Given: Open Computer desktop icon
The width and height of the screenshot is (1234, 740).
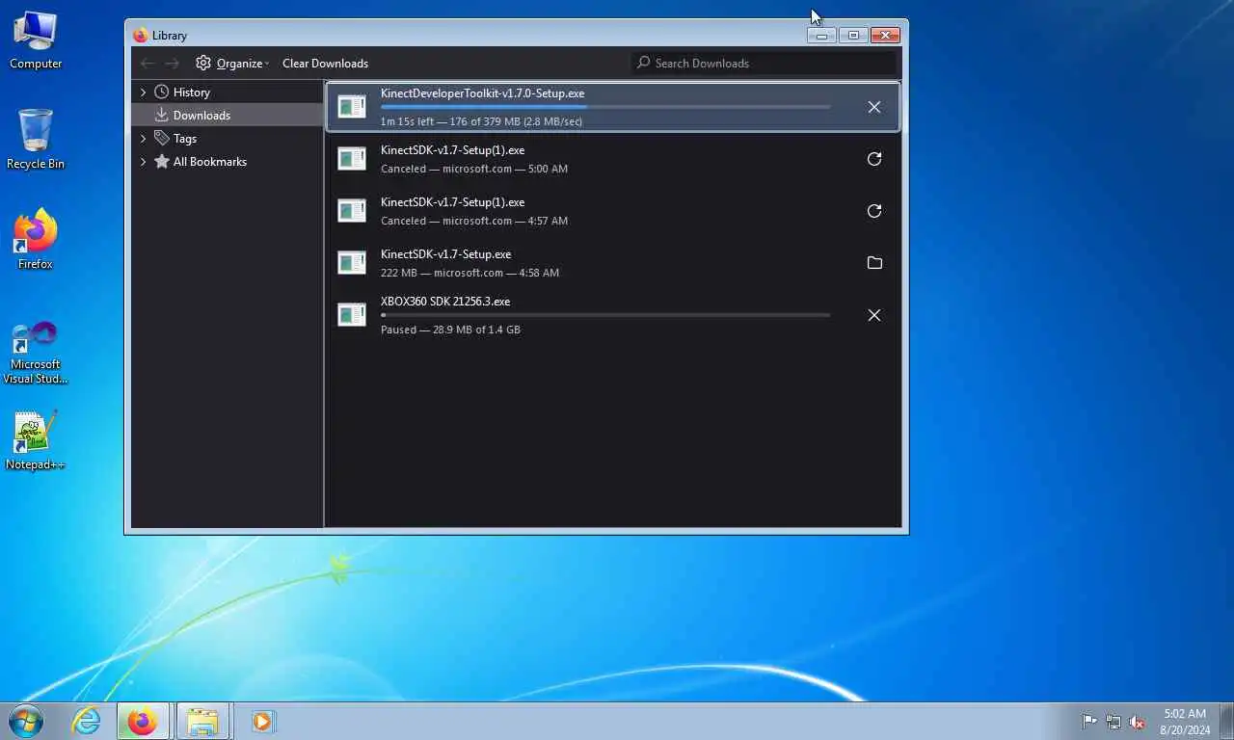Looking at the screenshot, I should pyautogui.click(x=36, y=40).
